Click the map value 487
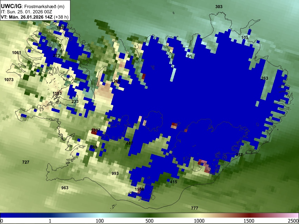 point(129,143)
